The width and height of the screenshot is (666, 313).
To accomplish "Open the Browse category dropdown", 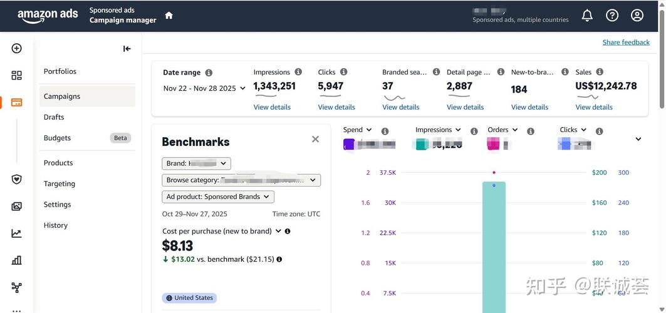I will coord(241,180).
